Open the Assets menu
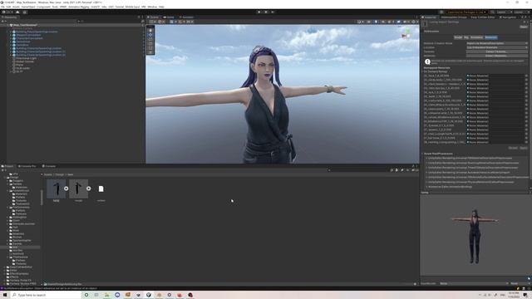532x299 pixels. [16, 7]
